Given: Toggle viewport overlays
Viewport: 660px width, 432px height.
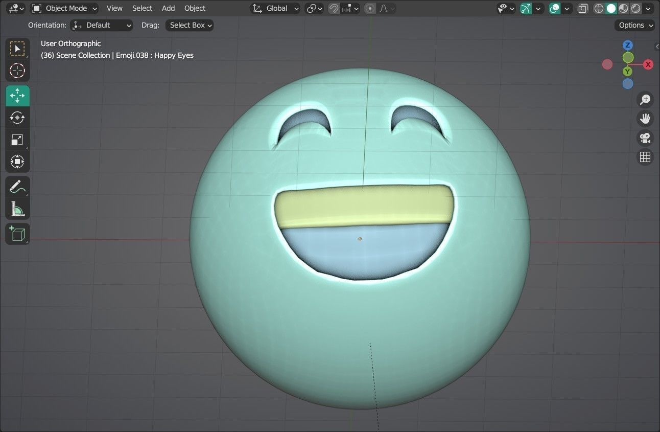Looking at the screenshot, I should 555,8.
